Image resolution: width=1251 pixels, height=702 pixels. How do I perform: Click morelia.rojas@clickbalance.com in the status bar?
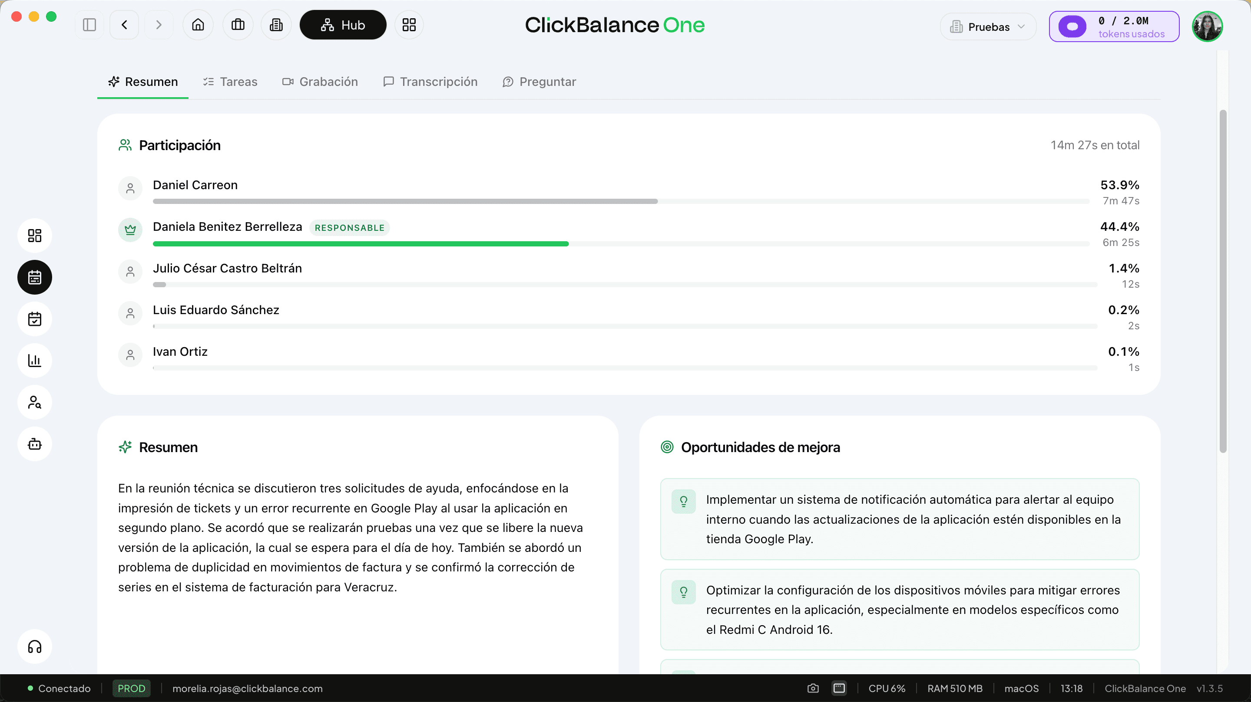point(247,689)
